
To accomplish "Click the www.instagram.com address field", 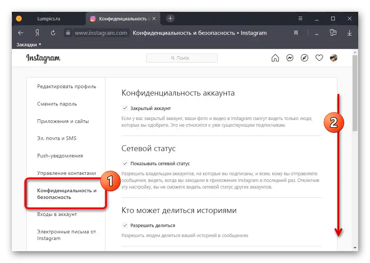I will [101, 33].
